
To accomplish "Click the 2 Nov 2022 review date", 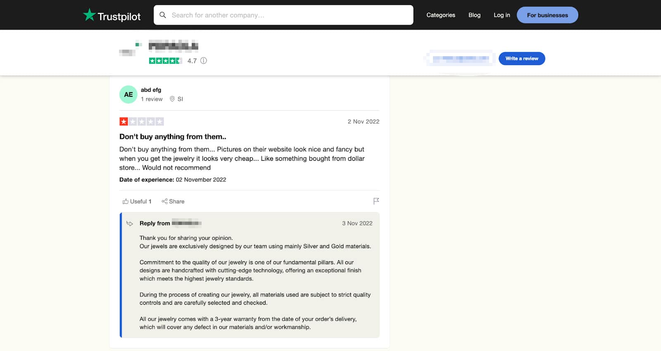I will (x=364, y=122).
